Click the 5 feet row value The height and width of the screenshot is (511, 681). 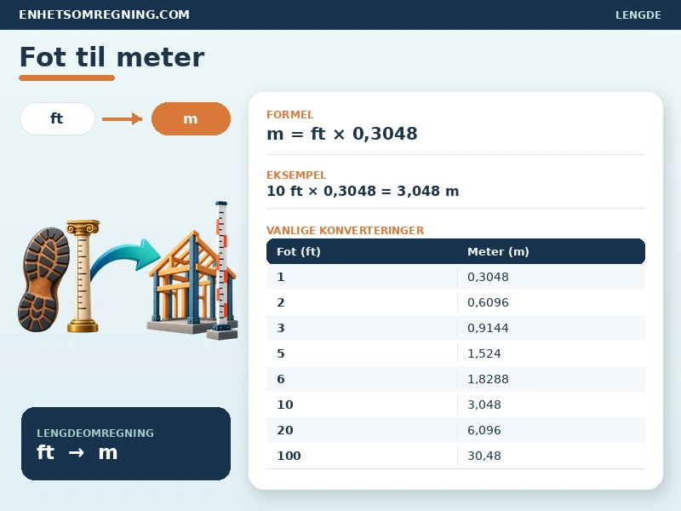(281, 353)
